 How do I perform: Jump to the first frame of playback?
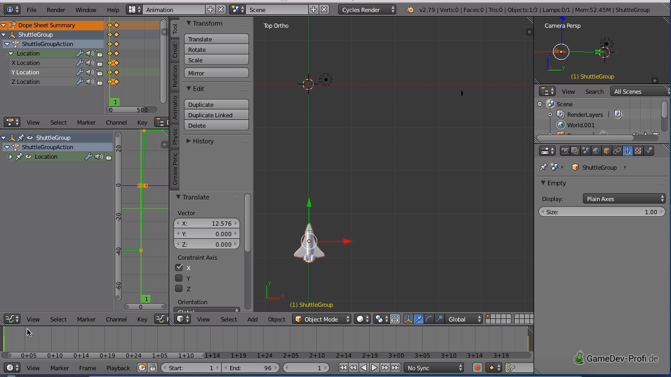pos(343,368)
